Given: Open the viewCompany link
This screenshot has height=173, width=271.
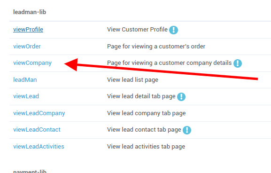Looking at the screenshot, I should (x=32, y=63).
